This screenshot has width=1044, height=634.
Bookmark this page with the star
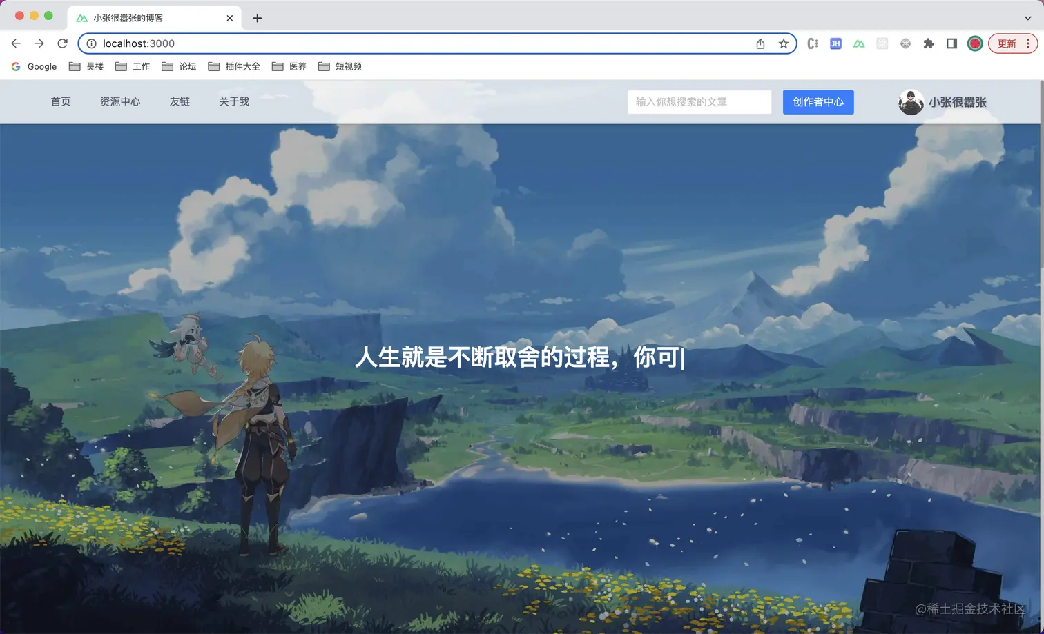784,43
